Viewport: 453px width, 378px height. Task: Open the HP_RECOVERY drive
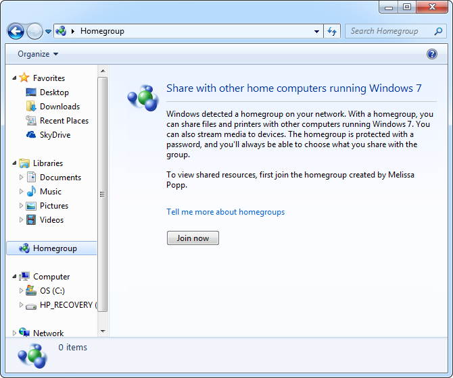pos(68,305)
